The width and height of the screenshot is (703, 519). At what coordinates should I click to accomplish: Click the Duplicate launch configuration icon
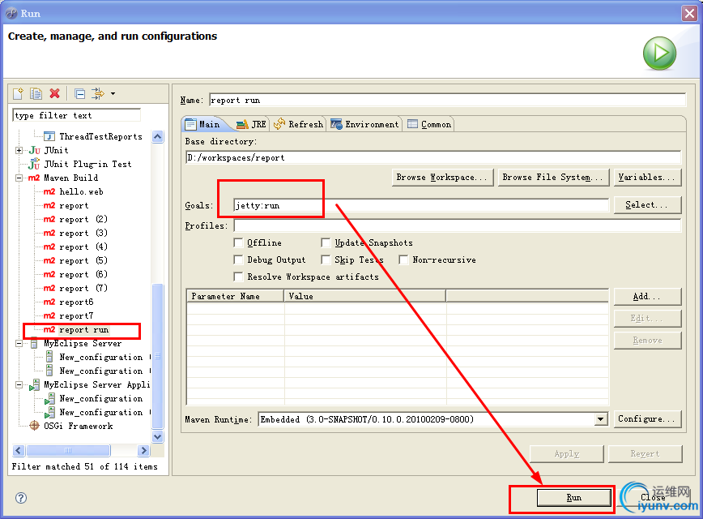(36, 93)
